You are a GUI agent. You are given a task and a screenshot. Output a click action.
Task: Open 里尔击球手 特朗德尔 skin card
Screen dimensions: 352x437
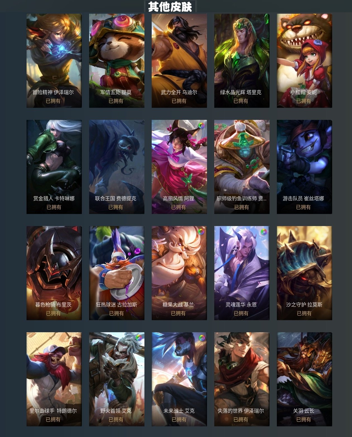tap(54, 379)
